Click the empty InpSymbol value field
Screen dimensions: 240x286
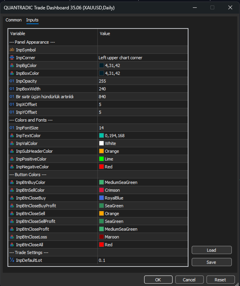(x=143, y=49)
